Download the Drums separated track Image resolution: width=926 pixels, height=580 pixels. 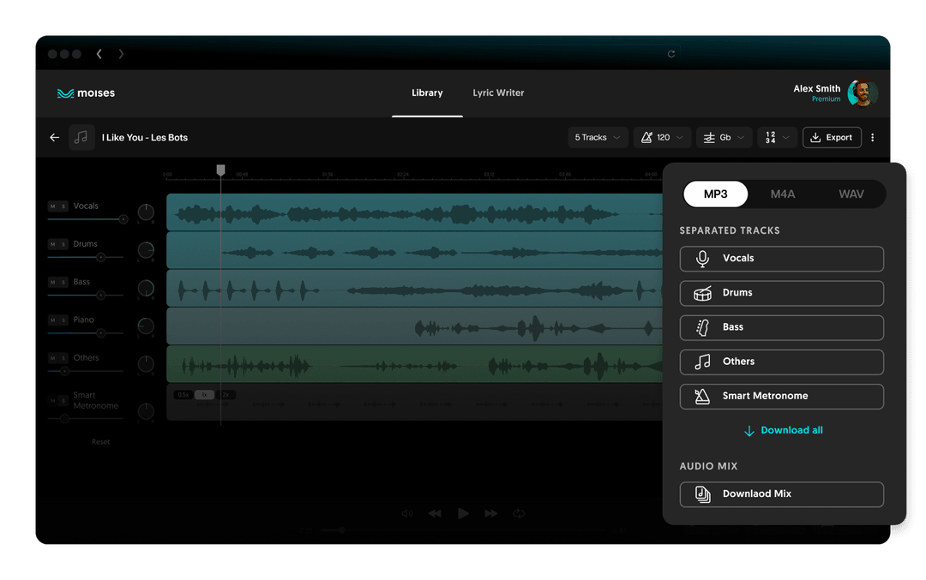(x=781, y=293)
